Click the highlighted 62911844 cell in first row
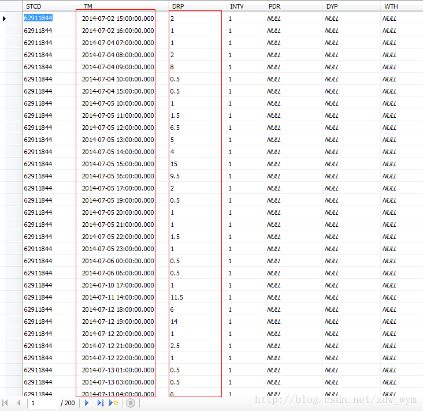Screen dimensions: 423x411 click(x=38, y=18)
